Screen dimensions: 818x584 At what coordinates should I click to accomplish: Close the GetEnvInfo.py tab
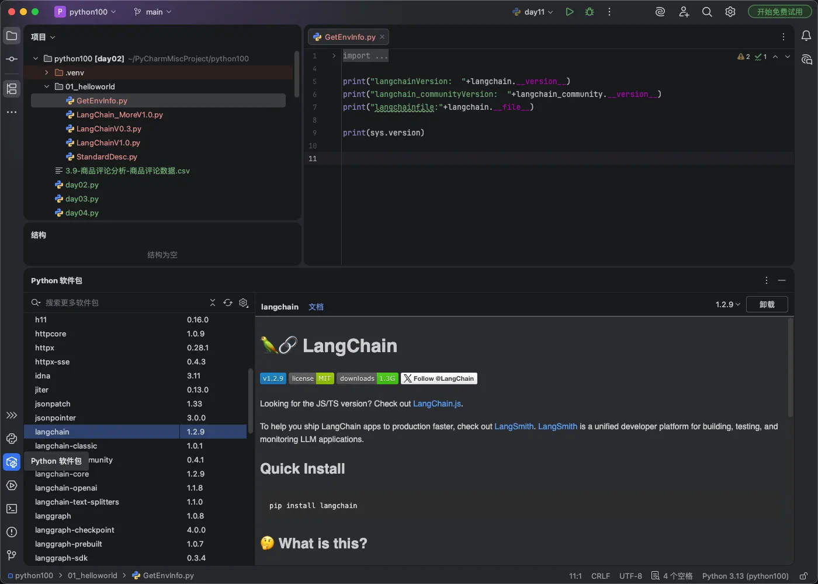tap(382, 37)
